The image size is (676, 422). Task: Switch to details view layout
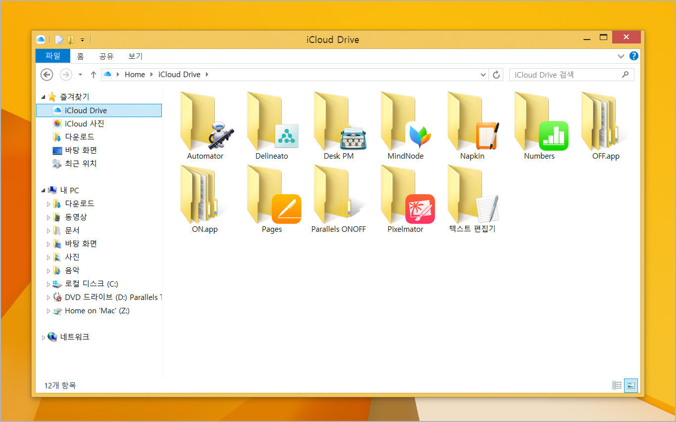click(x=617, y=385)
